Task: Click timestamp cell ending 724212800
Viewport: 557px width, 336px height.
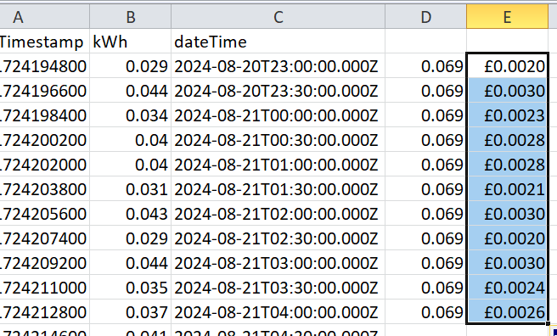Action: pyautogui.click(x=44, y=312)
